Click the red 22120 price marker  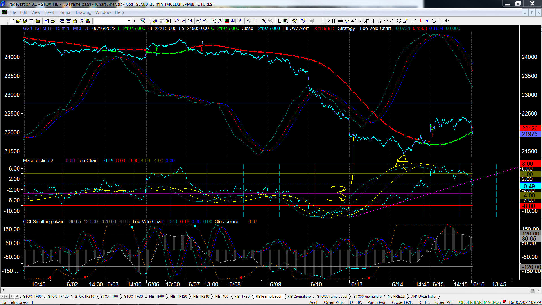coord(530,128)
